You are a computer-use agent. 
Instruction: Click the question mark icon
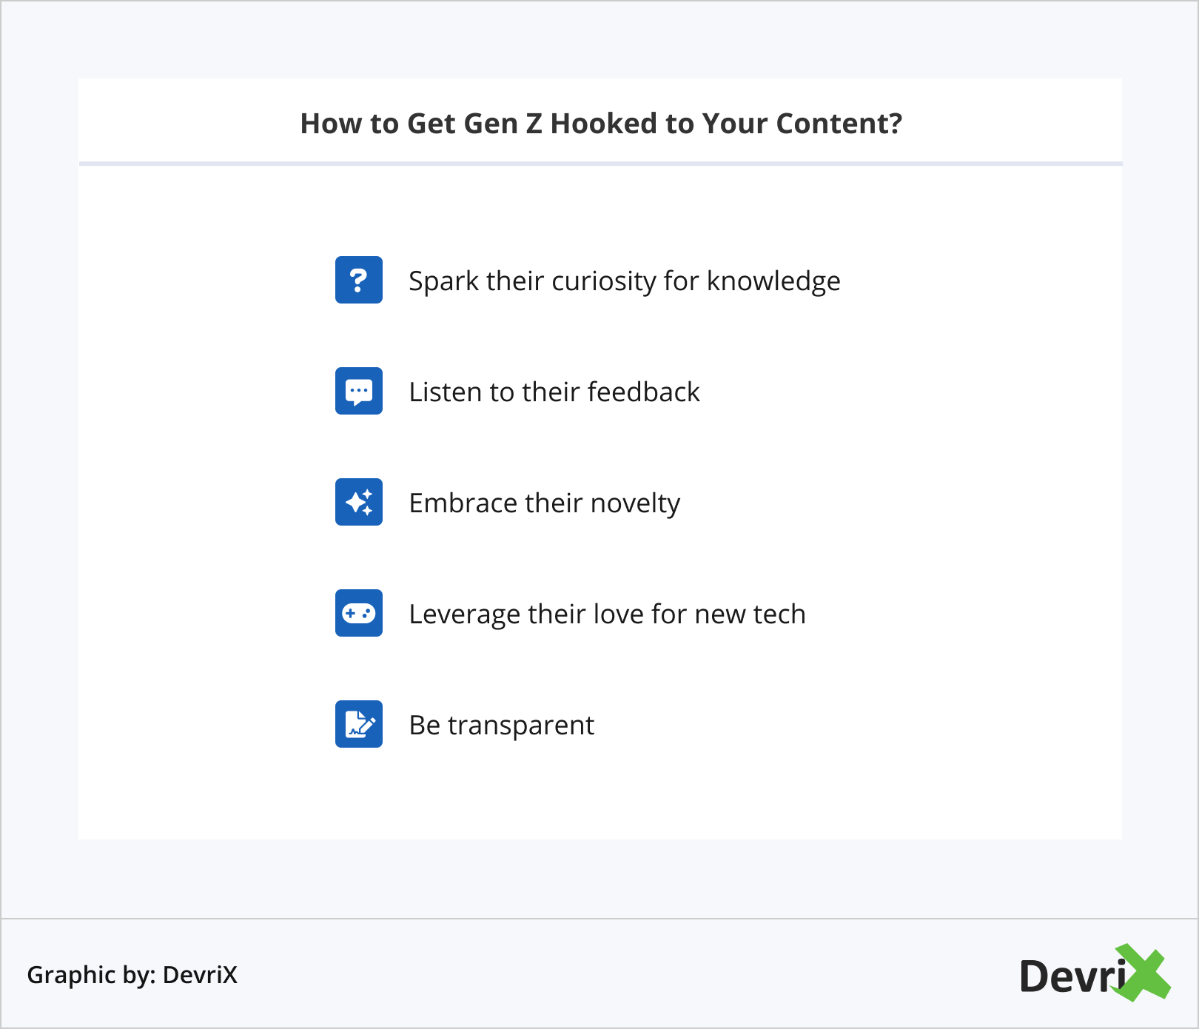click(x=359, y=280)
